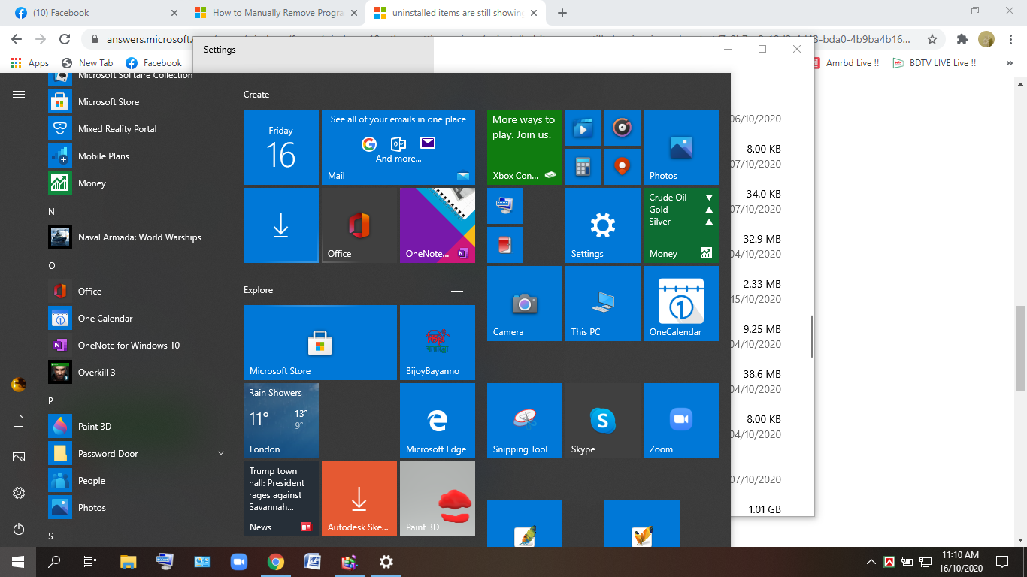This screenshot has width=1027, height=577.
Task: Bookmark this page with the star
Action: pyautogui.click(x=932, y=39)
